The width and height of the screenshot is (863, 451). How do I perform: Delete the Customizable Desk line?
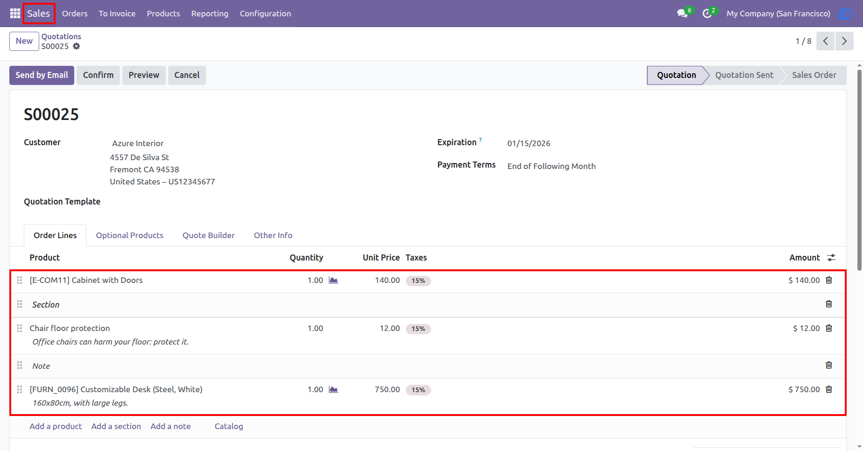coord(829,389)
